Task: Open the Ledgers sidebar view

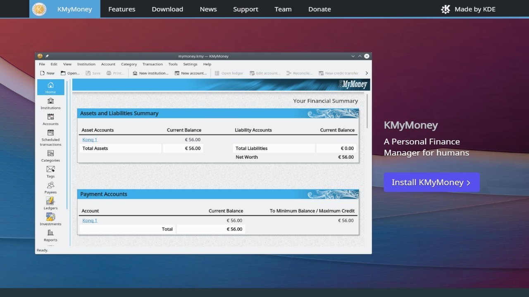Action: (50, 204)
